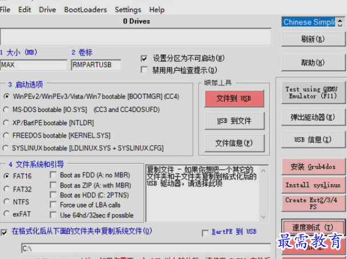Check the BartPE 到 USB checkbox
This screenshot has width=347, height=259.
click(205, 233)
